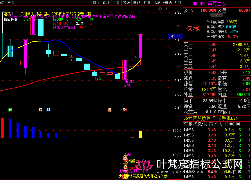
Task: Click the yellow volume bar in indicator pane
Action: pyautogui.click(x=140, y=134)
